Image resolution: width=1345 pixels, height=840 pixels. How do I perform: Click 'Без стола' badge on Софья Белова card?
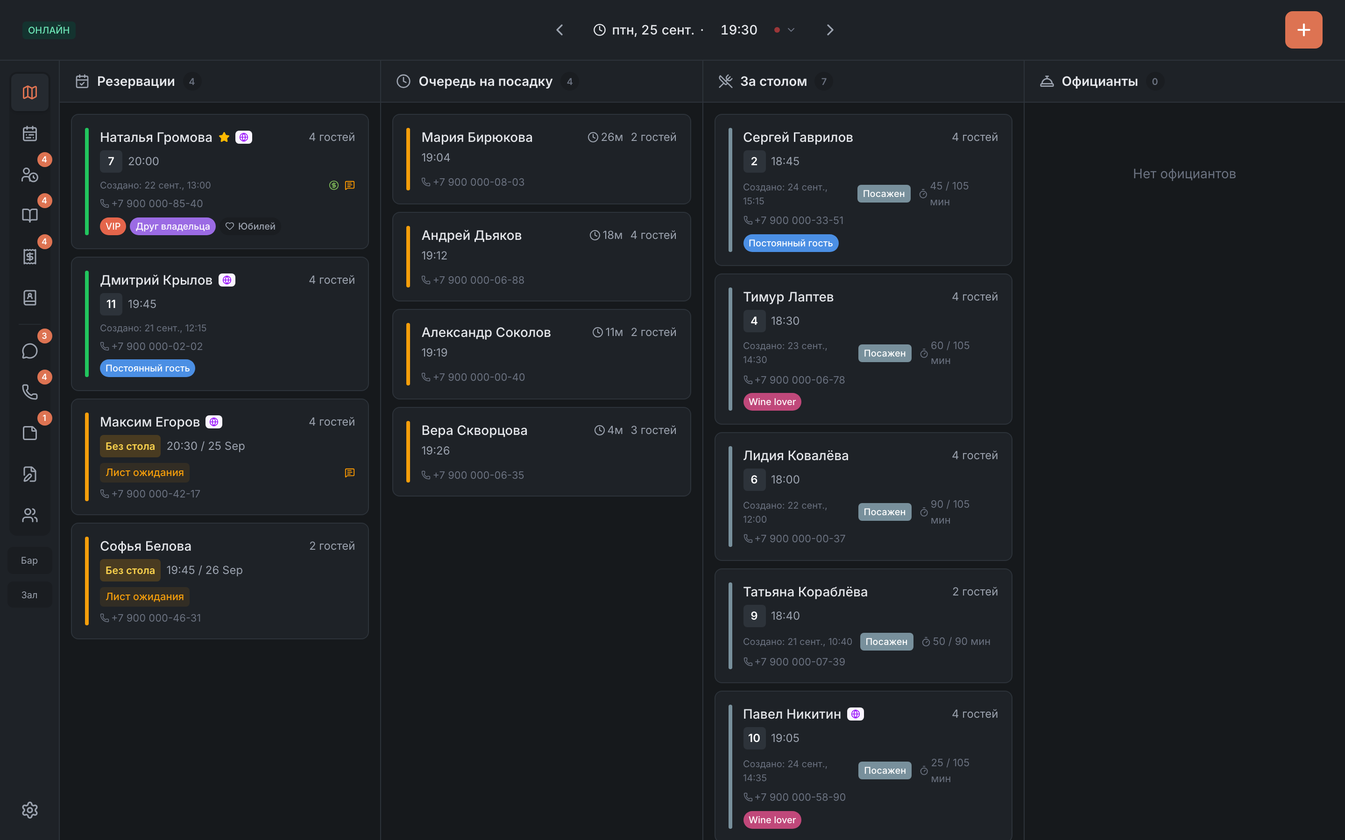coord(130,571)
